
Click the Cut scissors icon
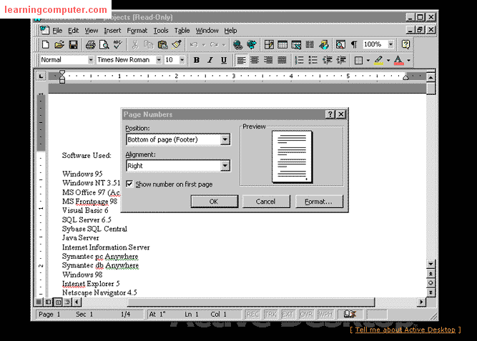tap(134, 45)
